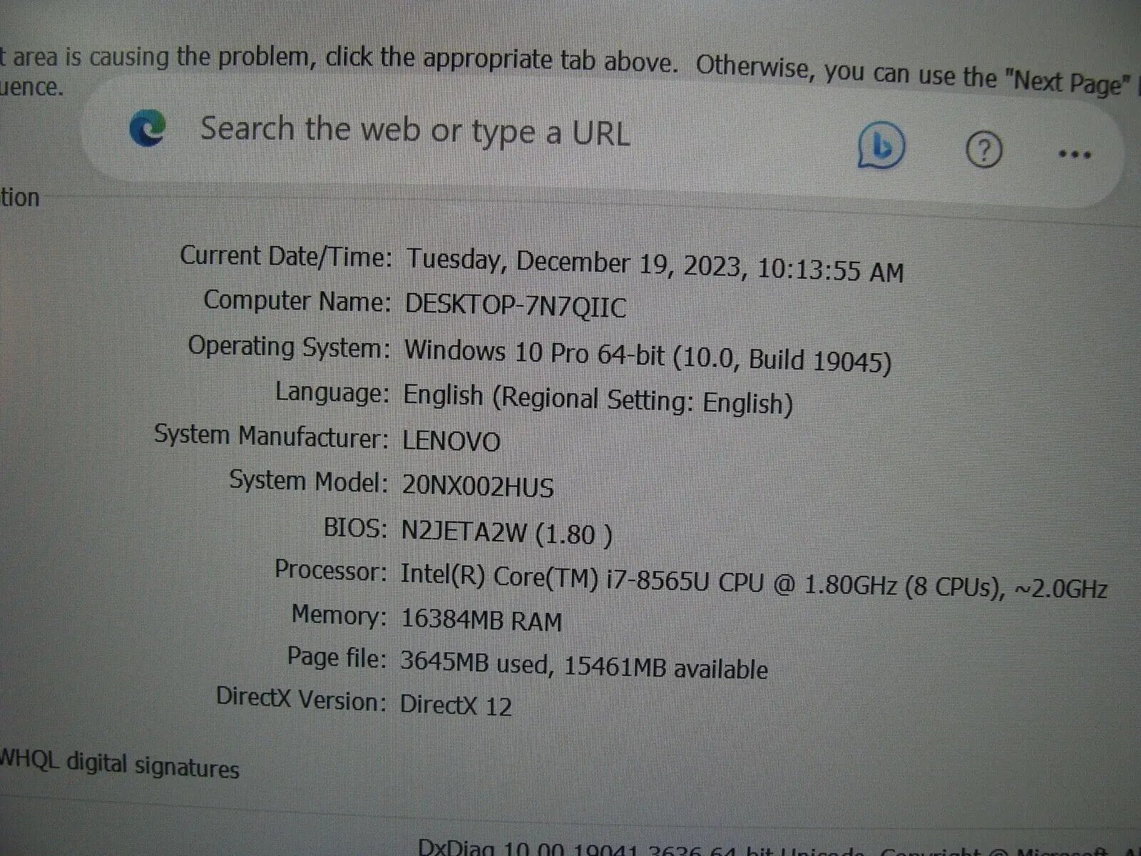Screen dimensions: 1141x856
Task: Click the 'Current Date/Time:' label
Action: [286, 255]
